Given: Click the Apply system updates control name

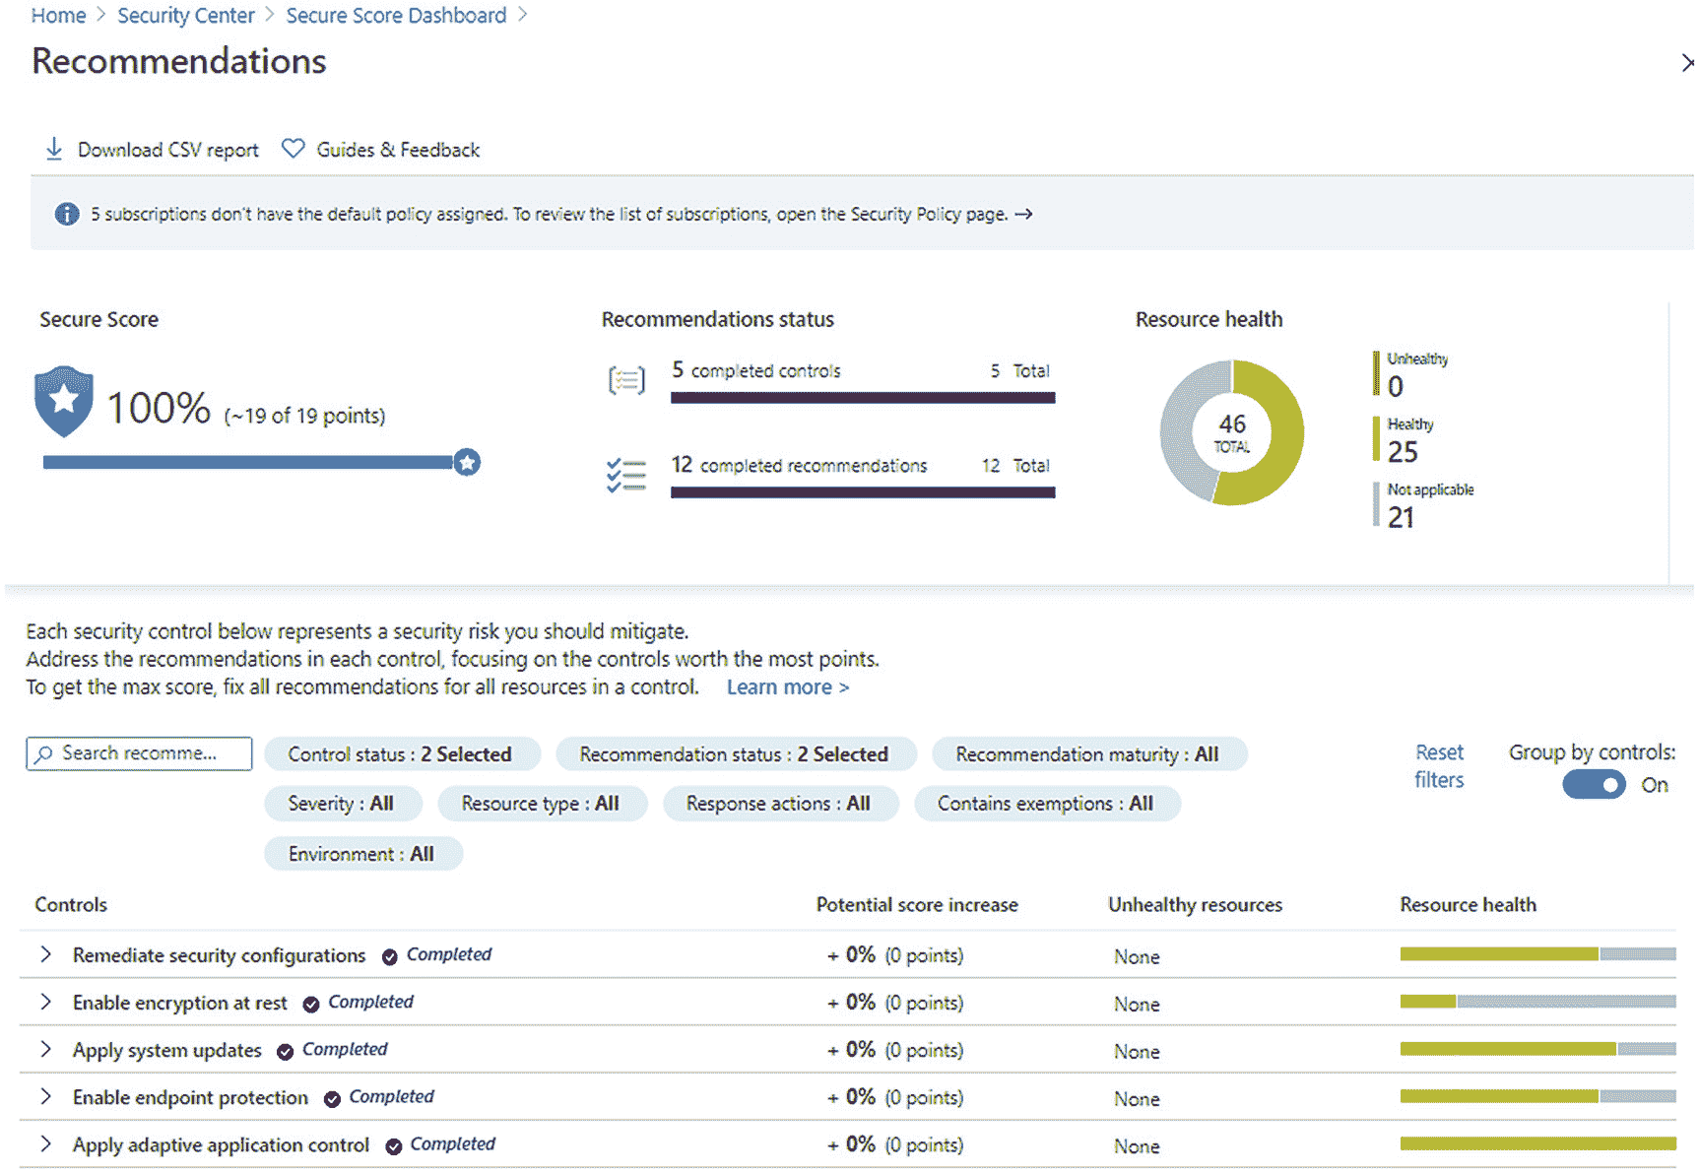Looking at the screenshot, I should (167, 1051).
